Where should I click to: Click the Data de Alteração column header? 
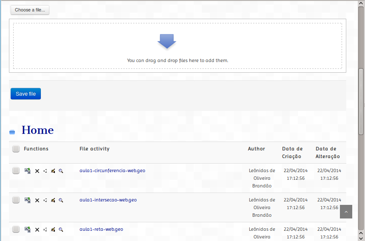pyautogui.click(x=328, y=153)
